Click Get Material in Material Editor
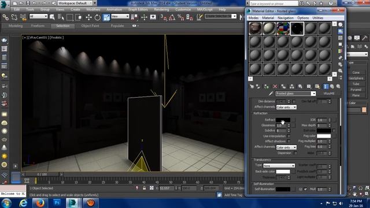 click(252, 87)
